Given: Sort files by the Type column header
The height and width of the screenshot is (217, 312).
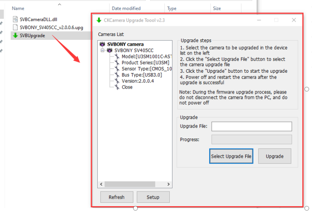Looking at the screenshot, I should coord(172,9).
